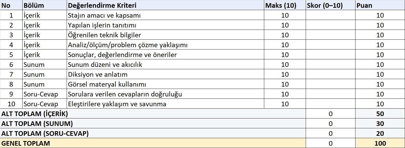Click the 'Stajın amacı ve kapsamı' cell
Viewport: 405px width, 148px height.
104,15
